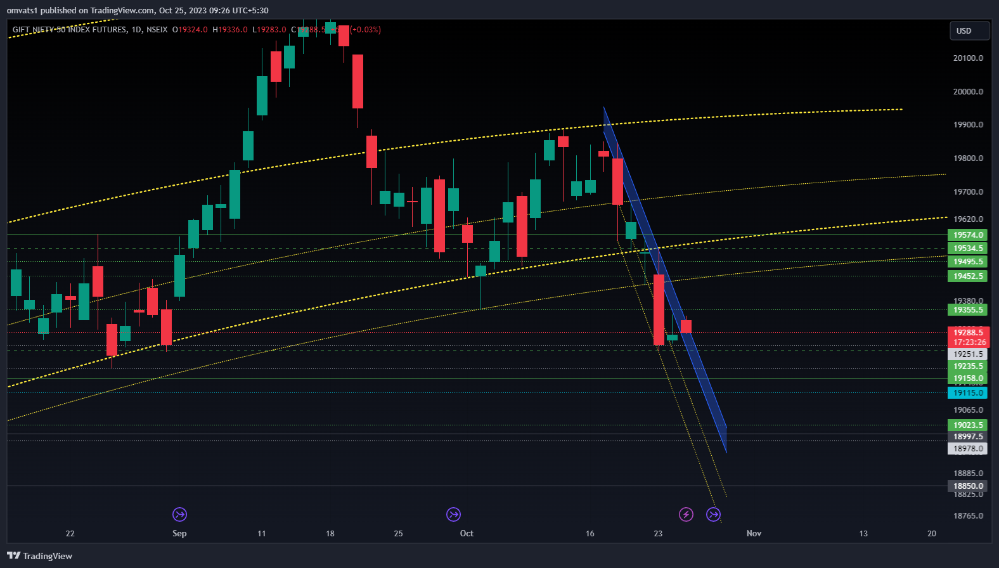Select the white 19251.5 price label
The width and height of the screenshot is (999, 568).
[967, 354]
